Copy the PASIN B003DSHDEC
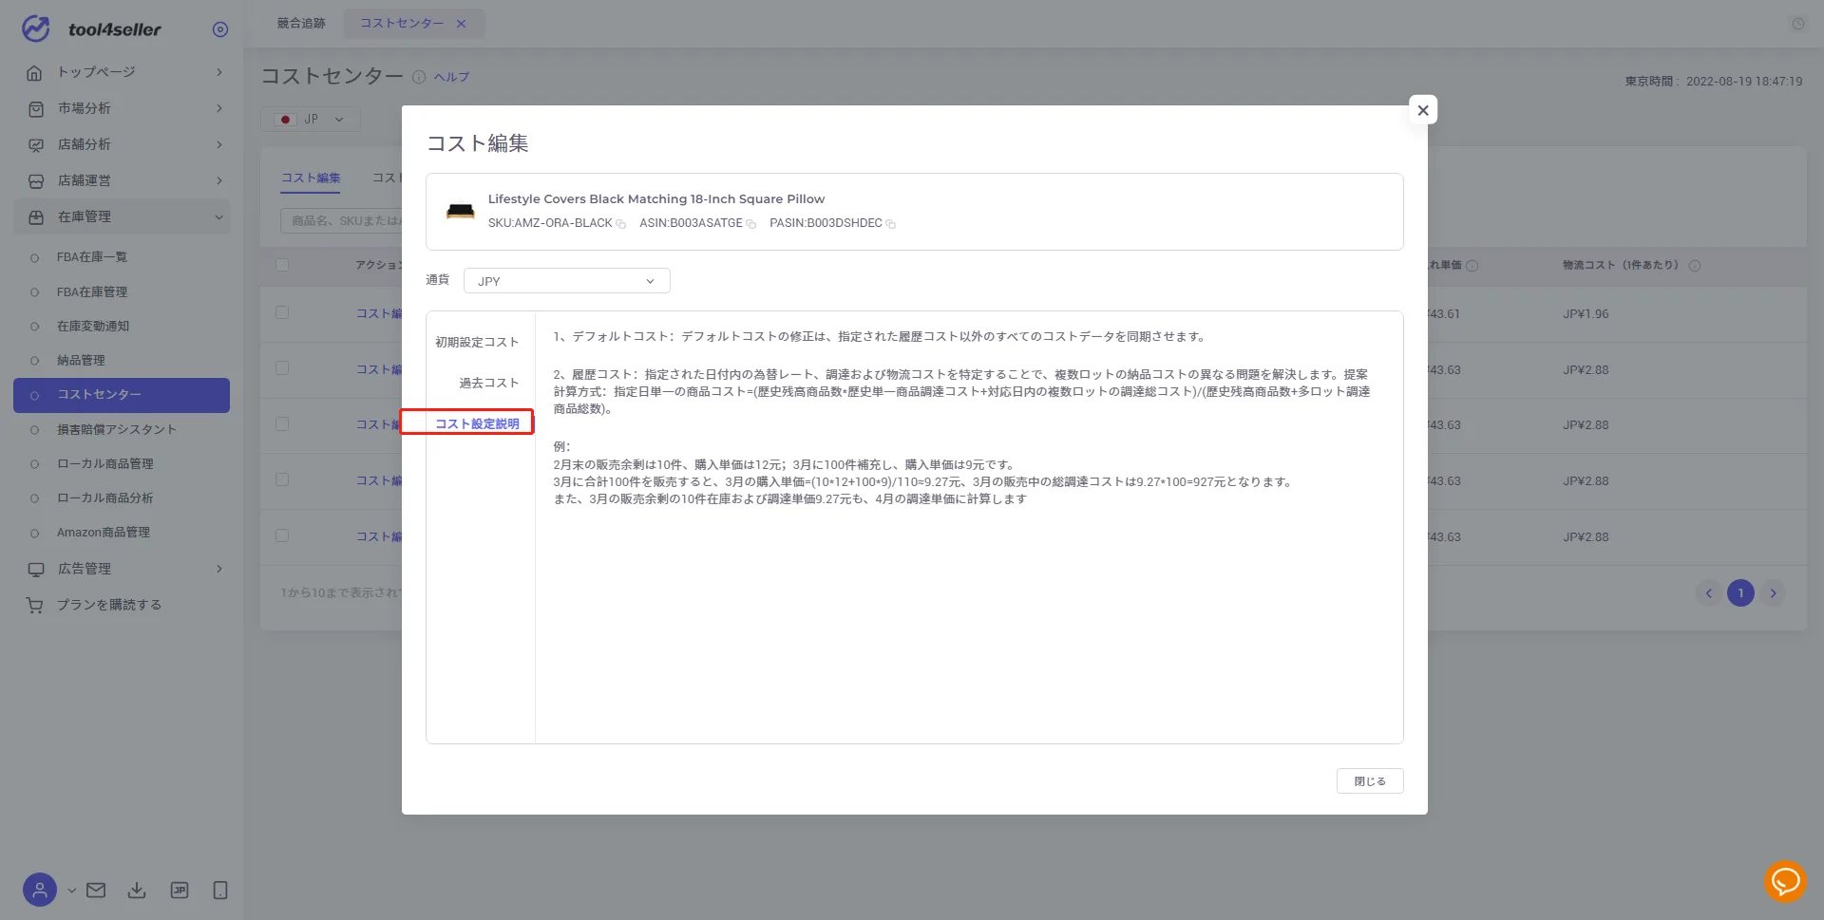 [891, 224]
